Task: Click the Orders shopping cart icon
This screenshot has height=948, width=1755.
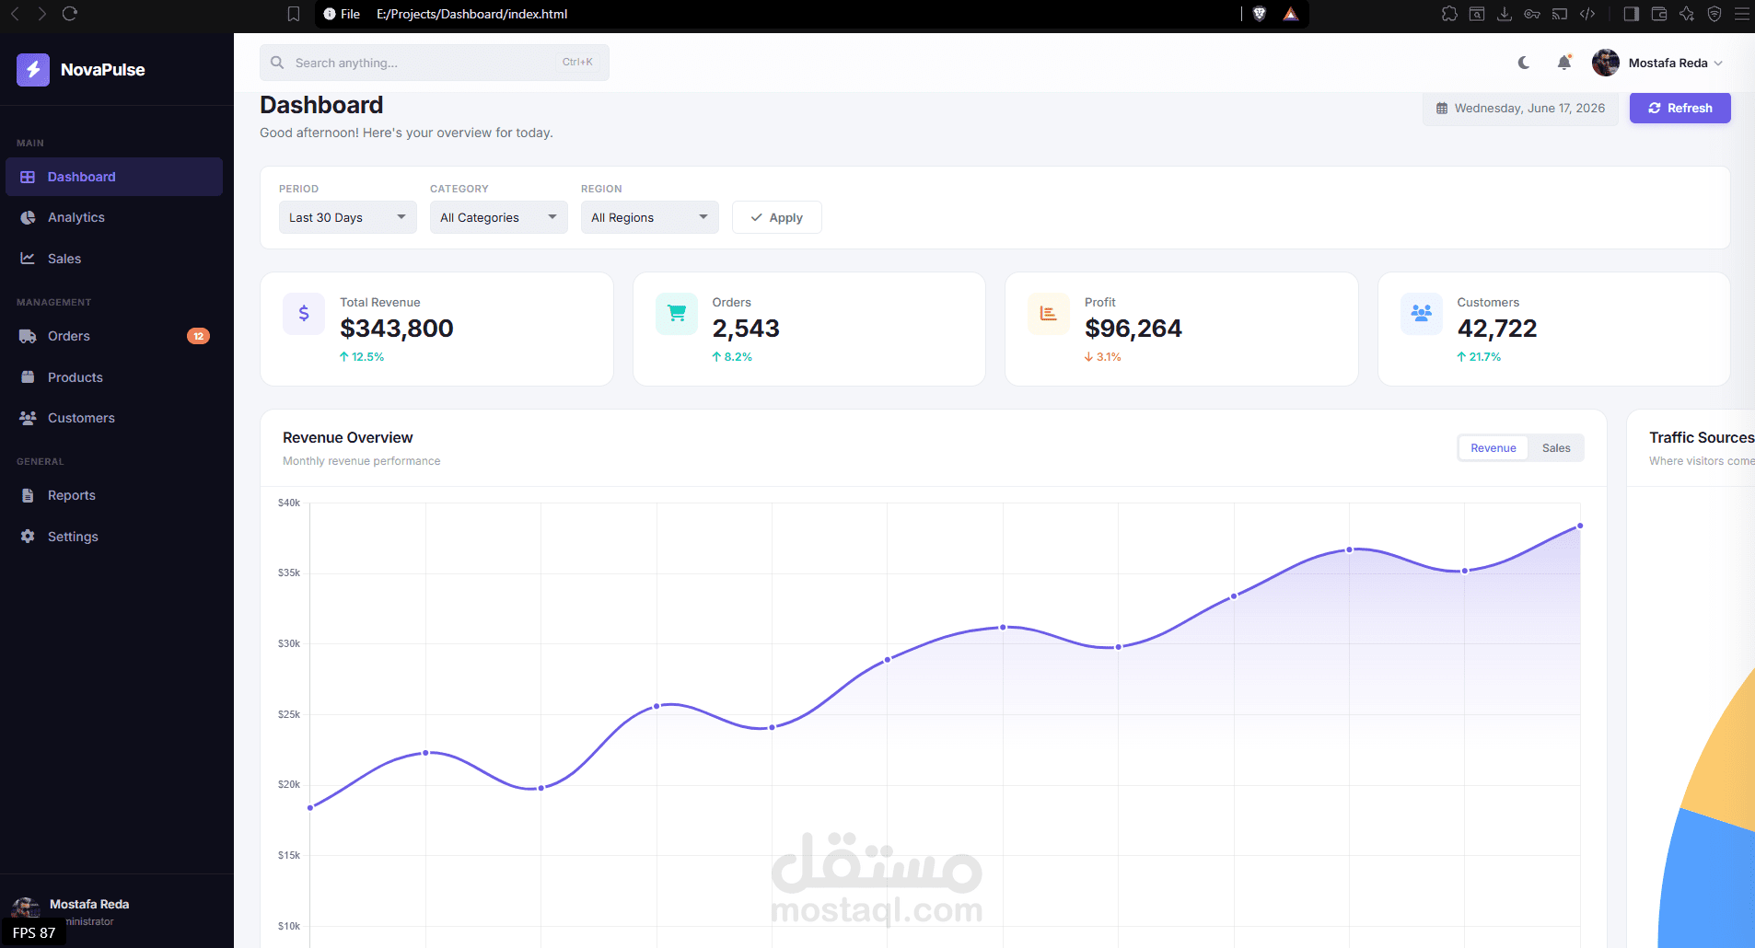Action: [677, 314]
